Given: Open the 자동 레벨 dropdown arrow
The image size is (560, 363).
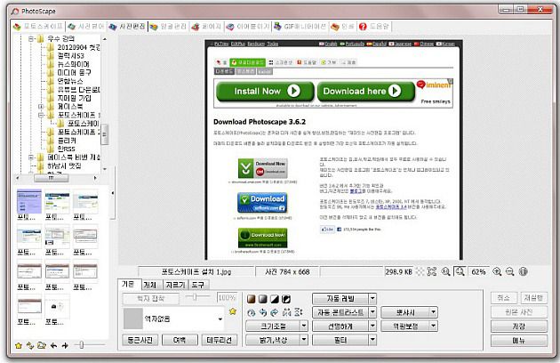Looking at the screenshot, I should pos(372,298).
